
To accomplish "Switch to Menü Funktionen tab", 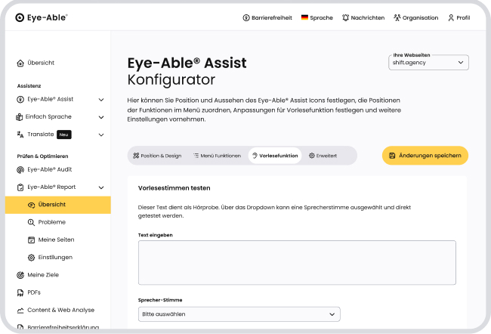I will 217,156.
